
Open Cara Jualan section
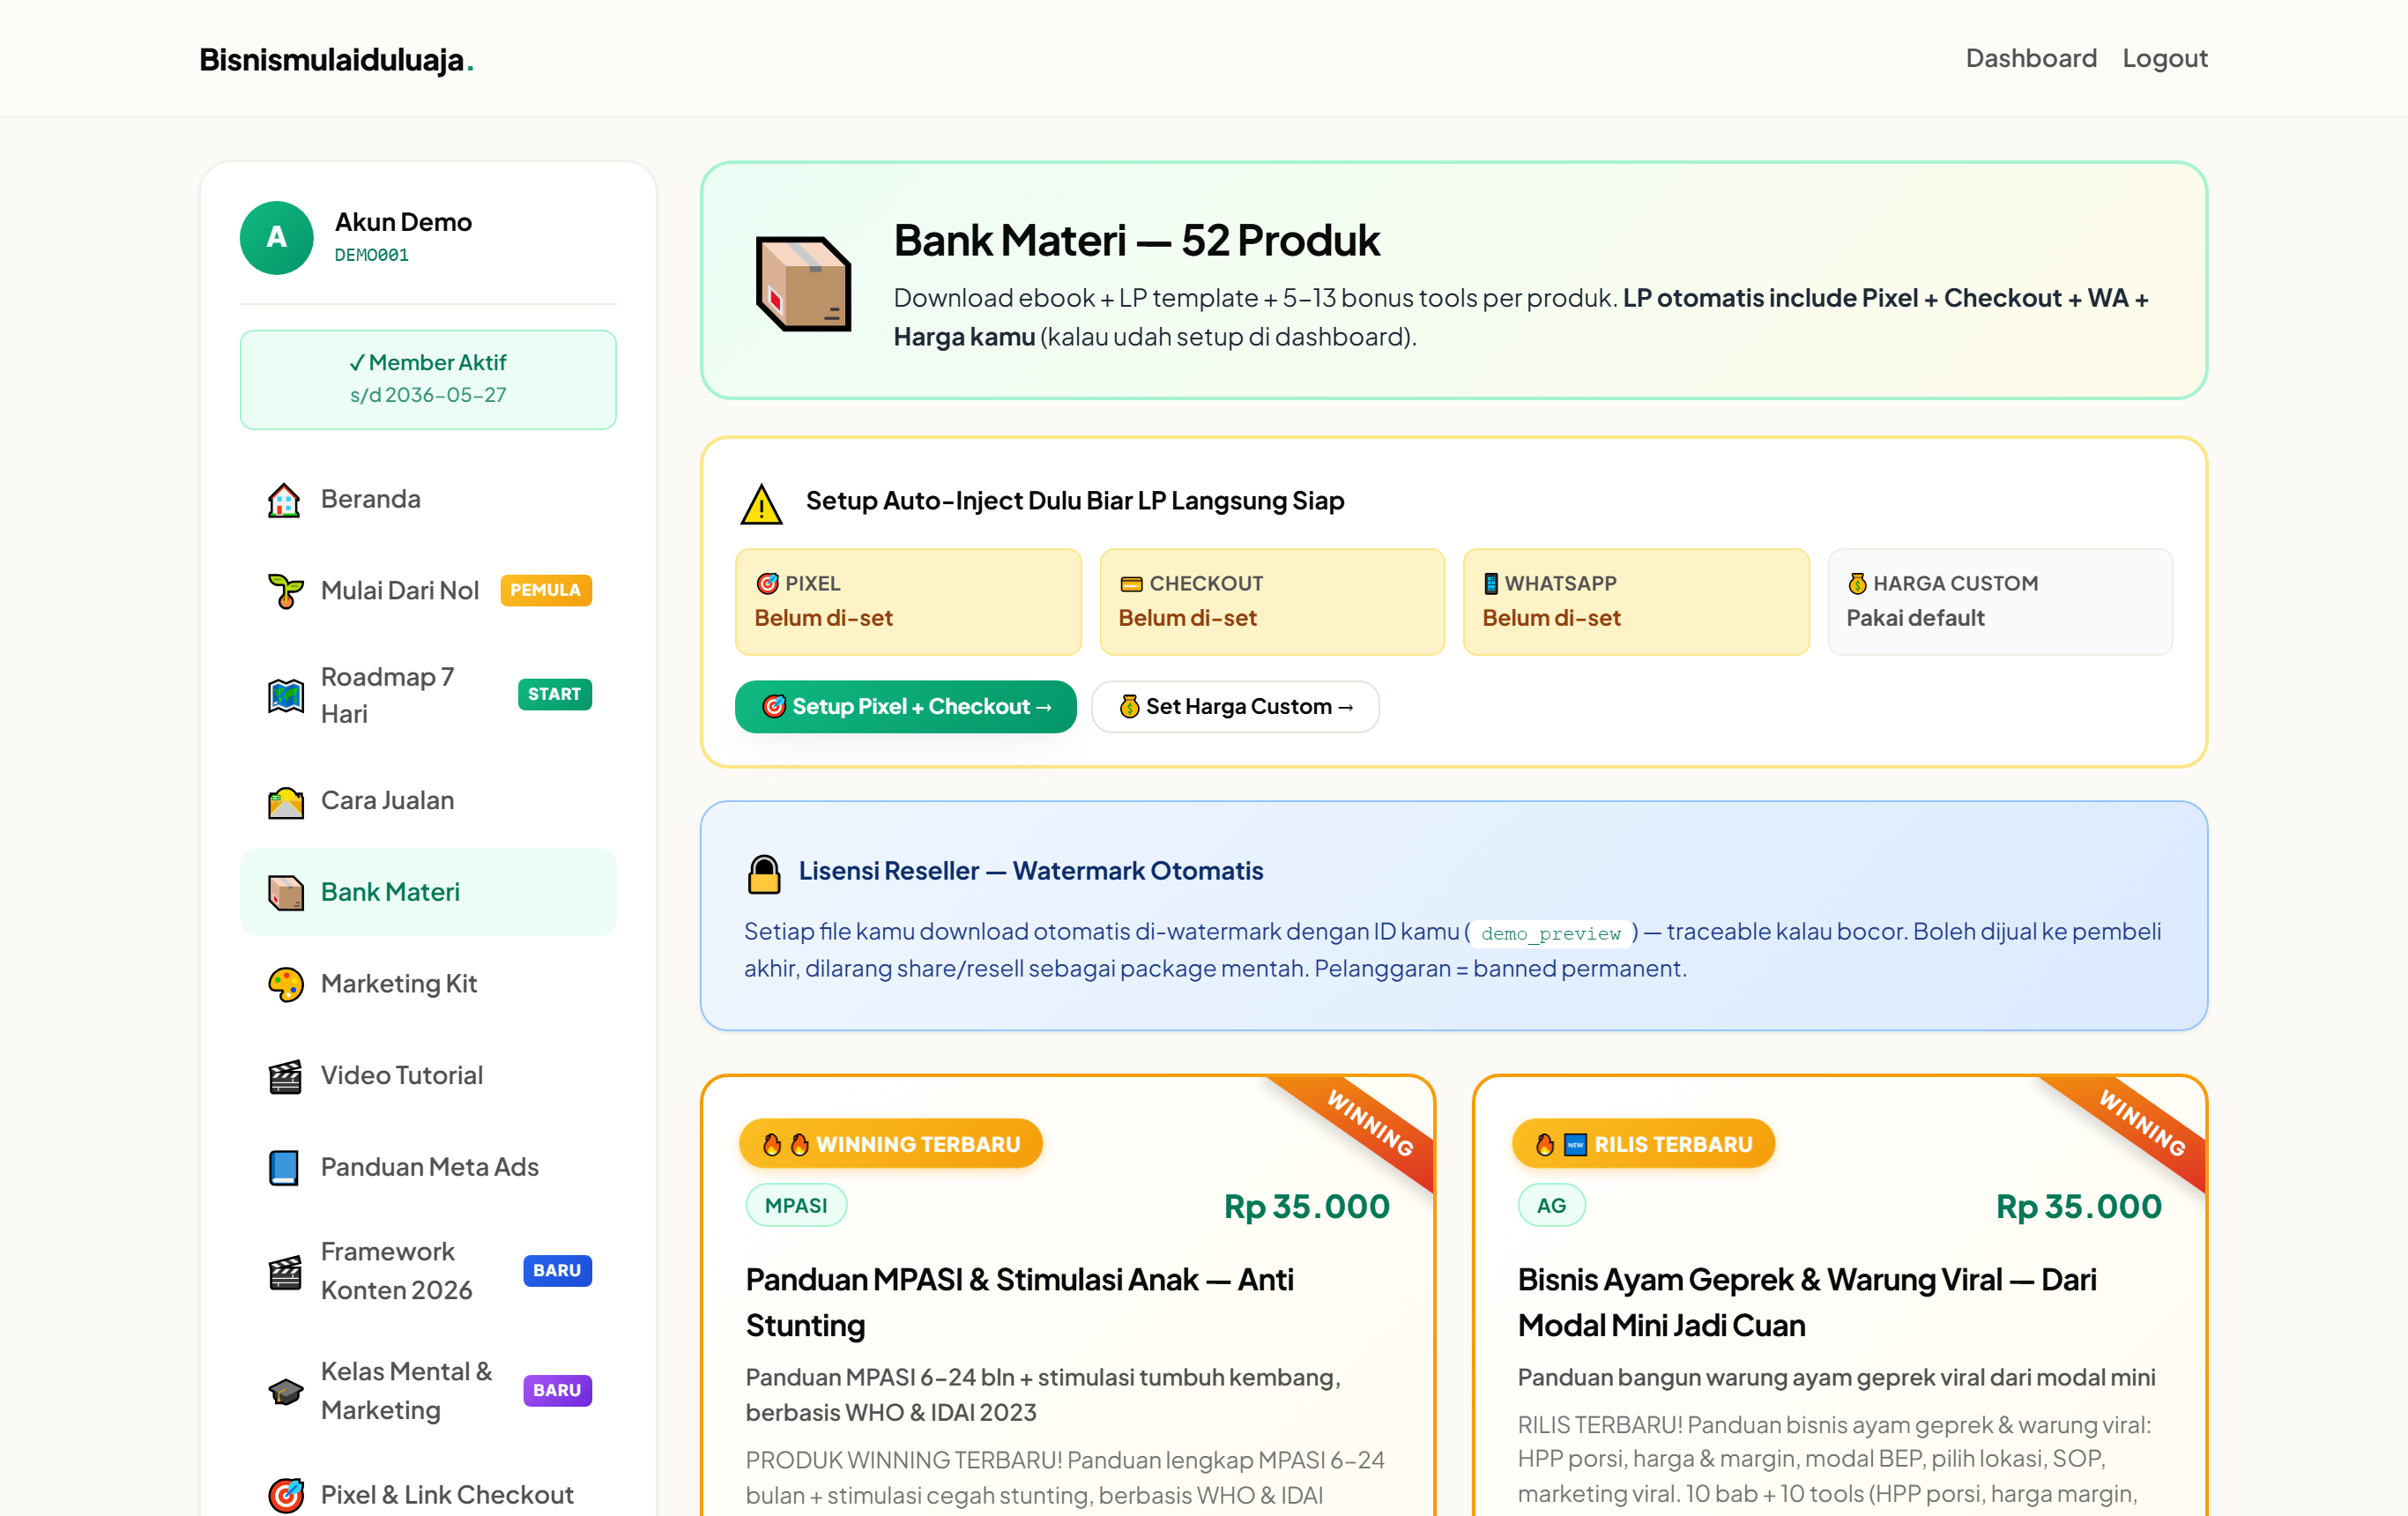[428, 801]
